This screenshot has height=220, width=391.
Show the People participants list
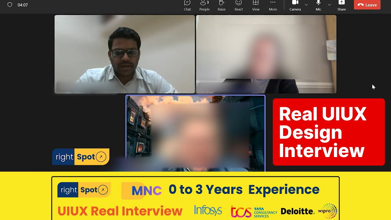point(204,5)
